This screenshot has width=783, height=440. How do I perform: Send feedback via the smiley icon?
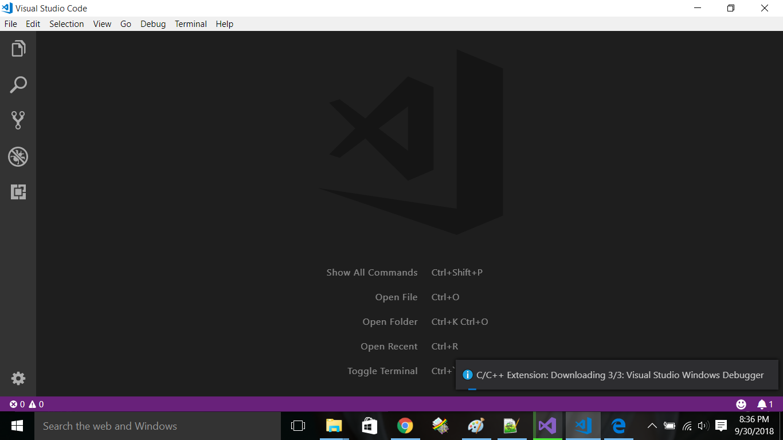pyautogui.click(x=741, y=404)
